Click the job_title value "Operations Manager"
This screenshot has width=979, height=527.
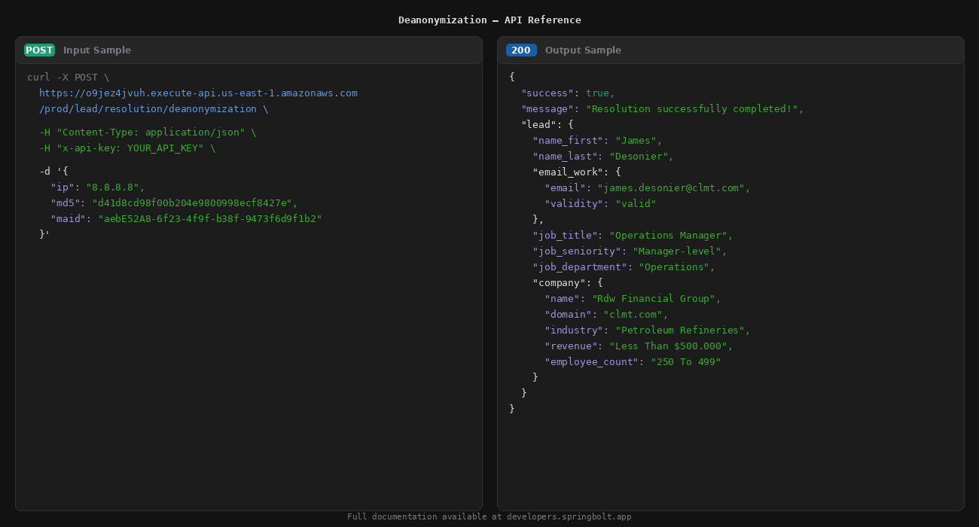(x=671, y=236)
